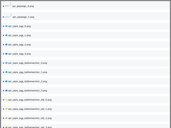Select the spr_pipis_egg_3.png file name

tap(19, 54)
